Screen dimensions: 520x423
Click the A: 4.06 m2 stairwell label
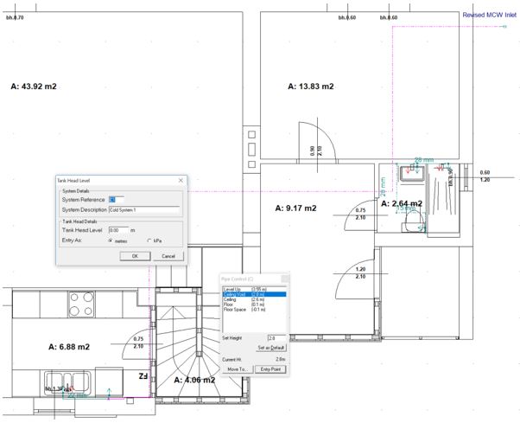click(194, 380)
